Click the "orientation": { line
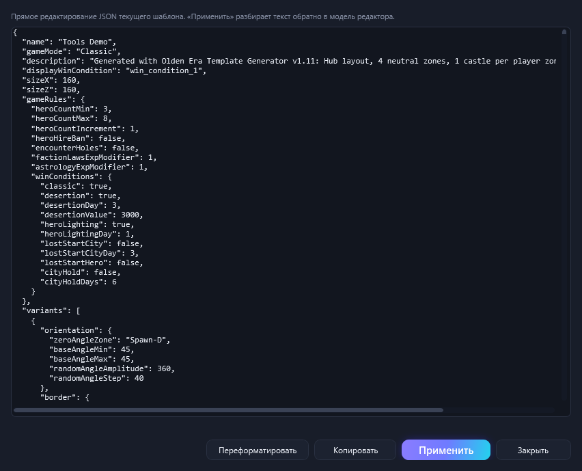The image size is (582, 471). (76, 330)
